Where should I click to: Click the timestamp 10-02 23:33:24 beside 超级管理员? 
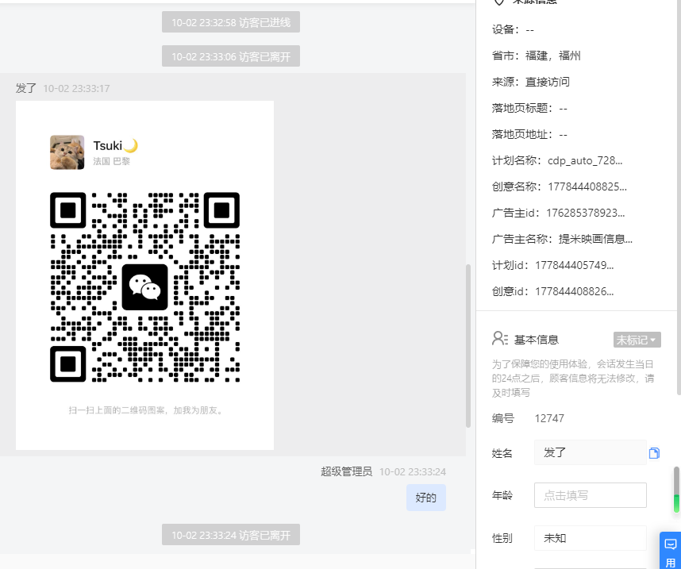click(x=413, y=471)
